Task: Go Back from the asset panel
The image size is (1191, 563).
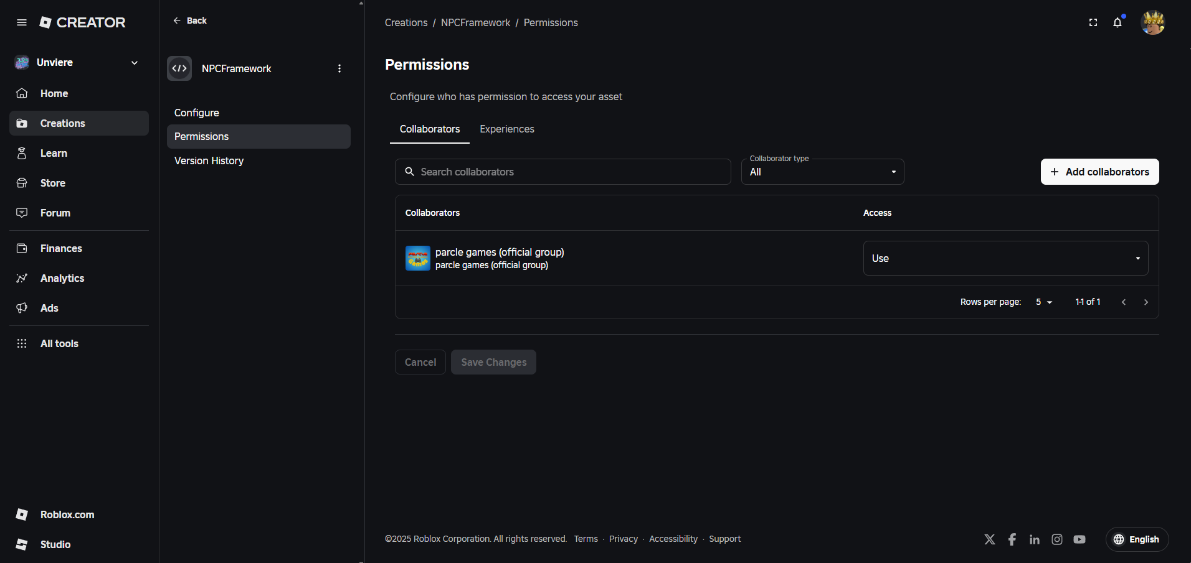Action: point(190,21)
